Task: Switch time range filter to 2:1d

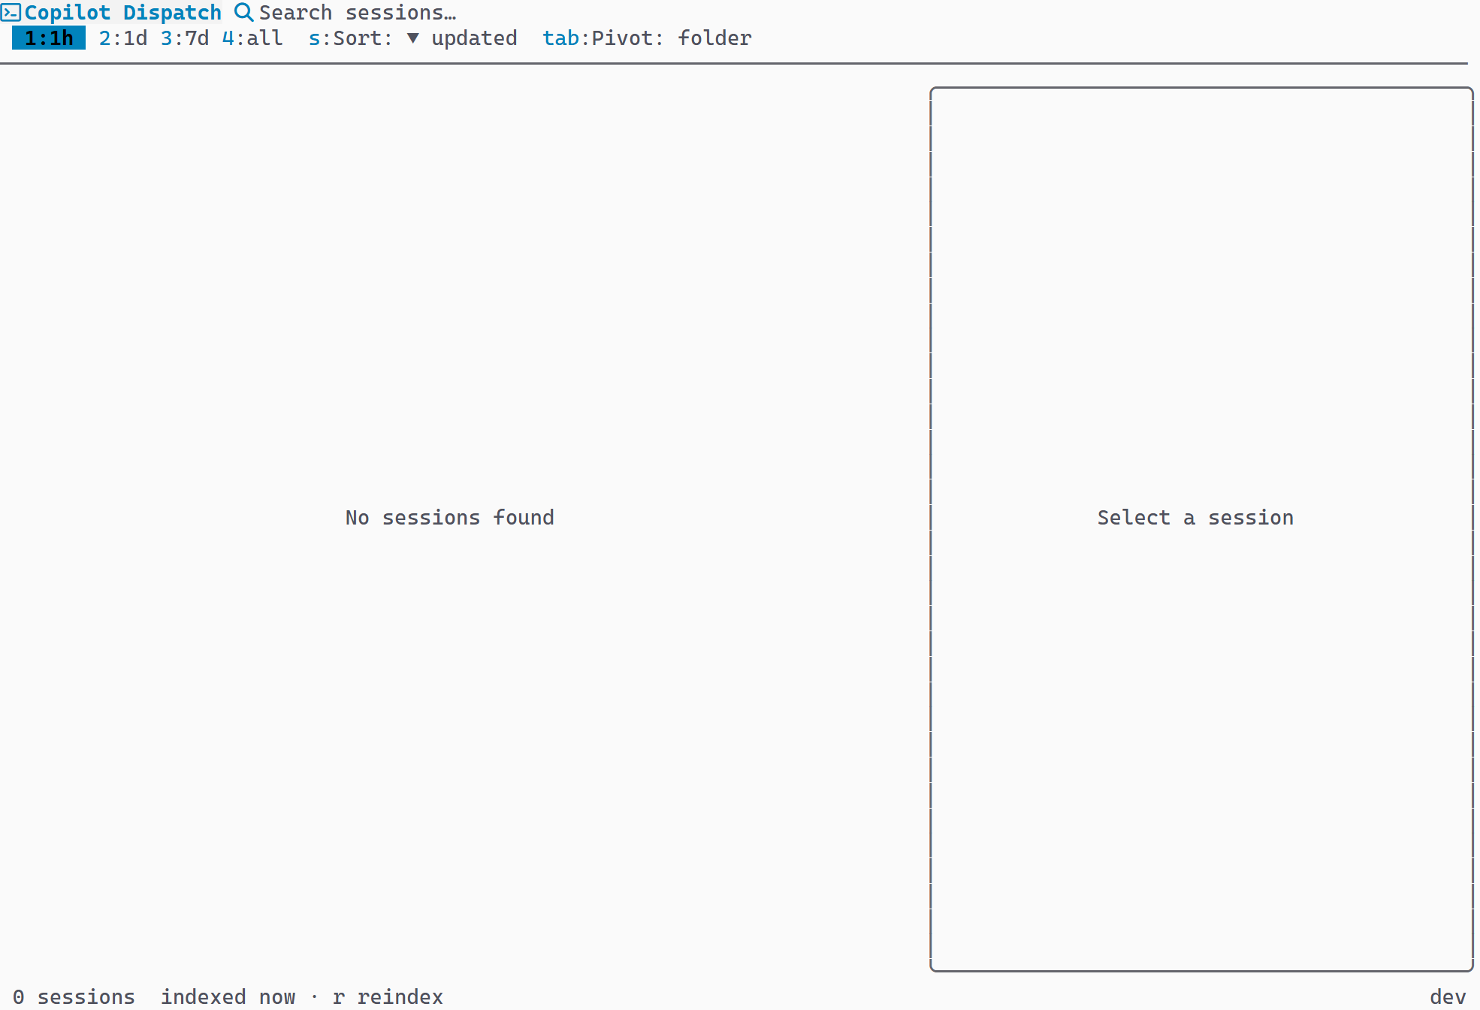Action: click(123, 38)
